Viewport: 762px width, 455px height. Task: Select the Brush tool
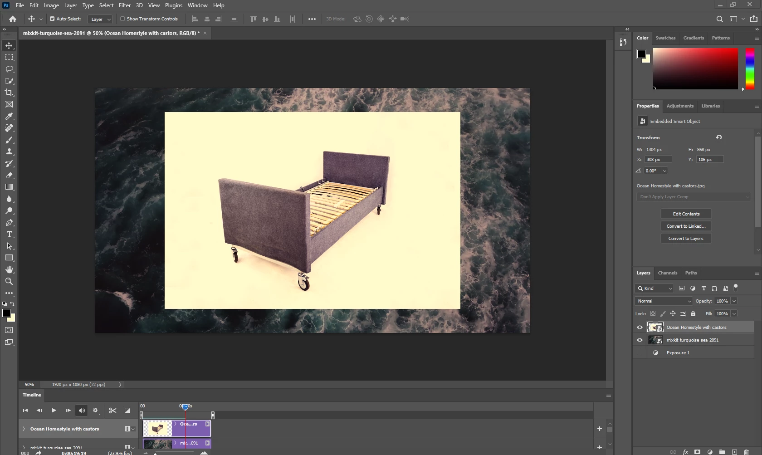9,140
